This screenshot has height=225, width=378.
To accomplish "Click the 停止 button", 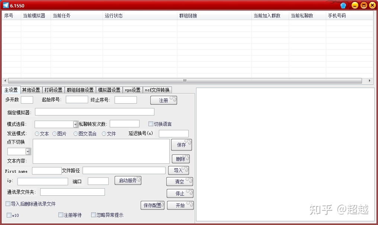I will [180, 193].
